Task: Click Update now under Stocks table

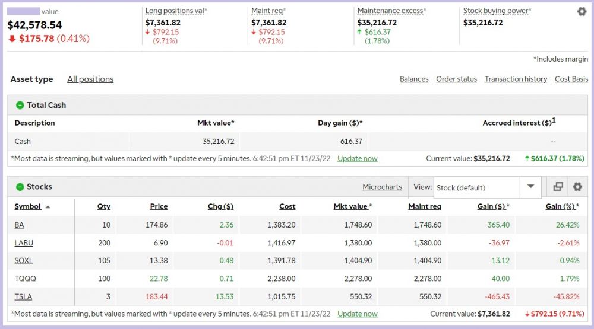Action: click(357, 314)
